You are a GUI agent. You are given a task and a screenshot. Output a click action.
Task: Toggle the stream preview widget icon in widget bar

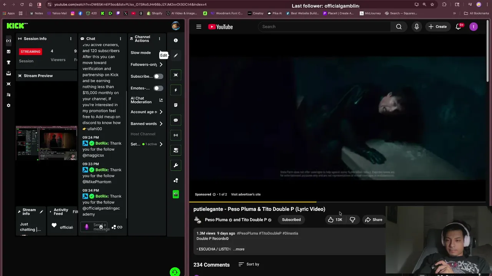coord(176,75)
